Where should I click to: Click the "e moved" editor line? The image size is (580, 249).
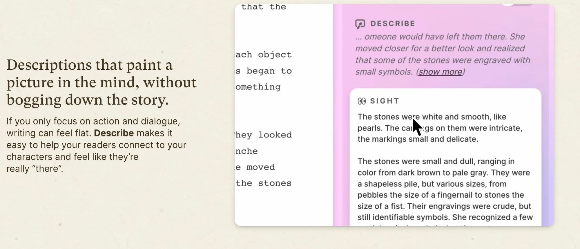pyautogui.click(x=255, y=167)
